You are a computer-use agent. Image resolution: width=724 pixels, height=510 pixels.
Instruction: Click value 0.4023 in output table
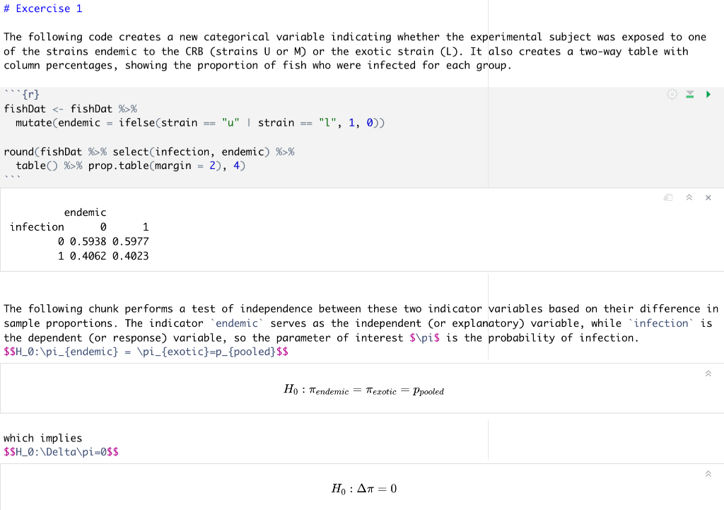131,256
